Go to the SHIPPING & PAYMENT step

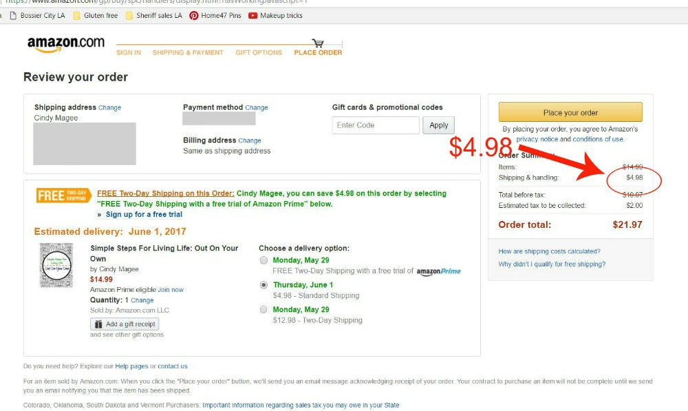(189, 52)
